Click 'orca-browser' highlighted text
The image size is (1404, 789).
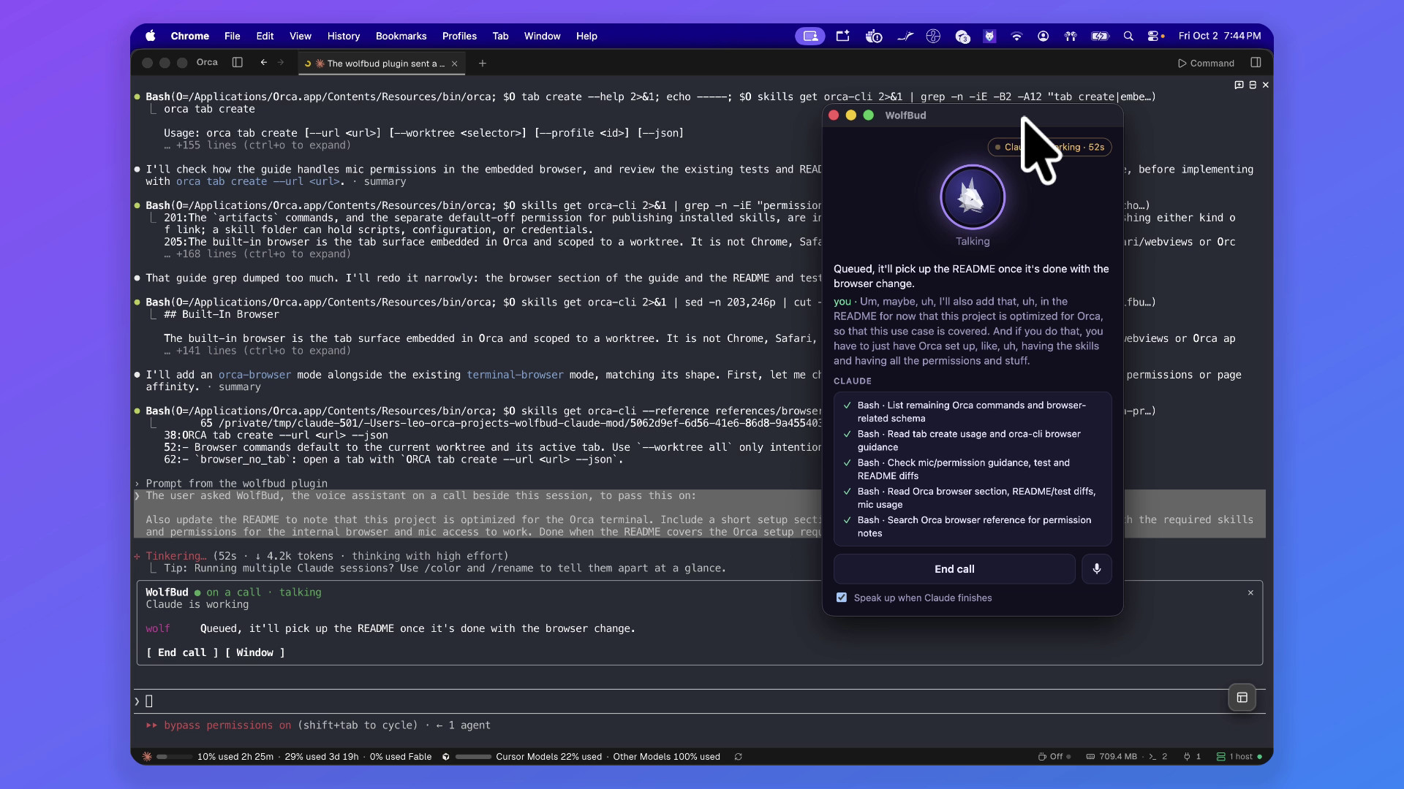tap(254, 375)
